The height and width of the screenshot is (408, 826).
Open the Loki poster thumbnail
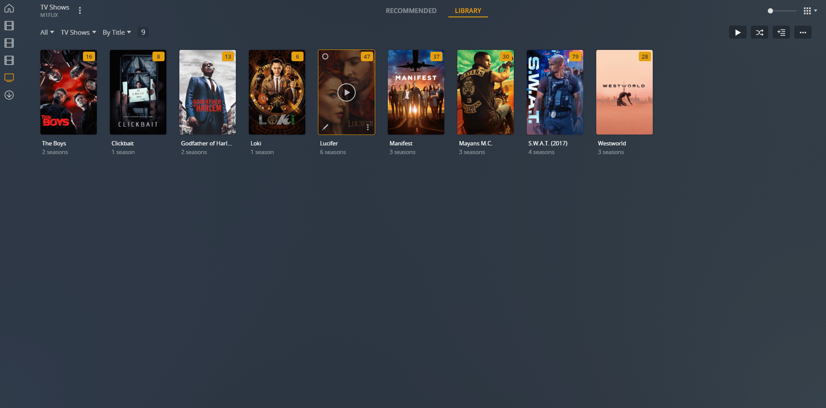277,92
